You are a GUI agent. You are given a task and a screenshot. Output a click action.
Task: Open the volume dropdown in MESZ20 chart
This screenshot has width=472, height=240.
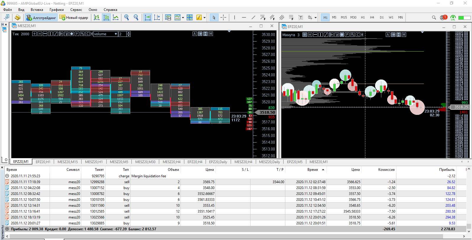pos(116,34)
